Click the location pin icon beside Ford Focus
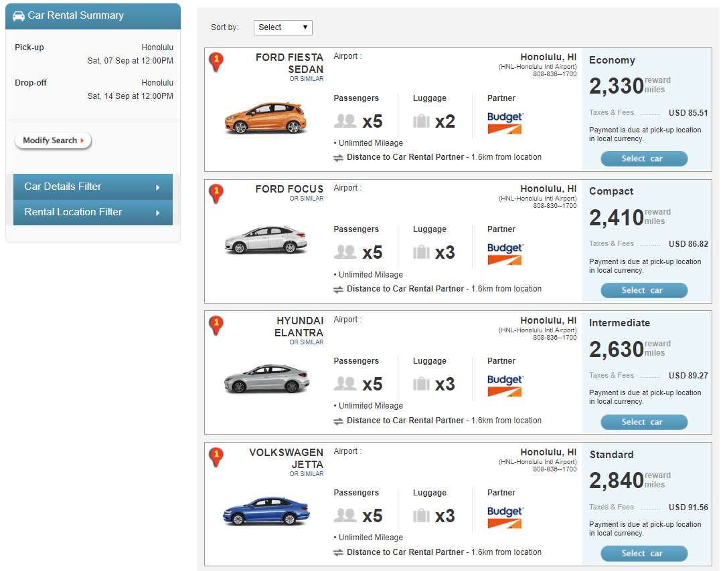 (216, 193)
